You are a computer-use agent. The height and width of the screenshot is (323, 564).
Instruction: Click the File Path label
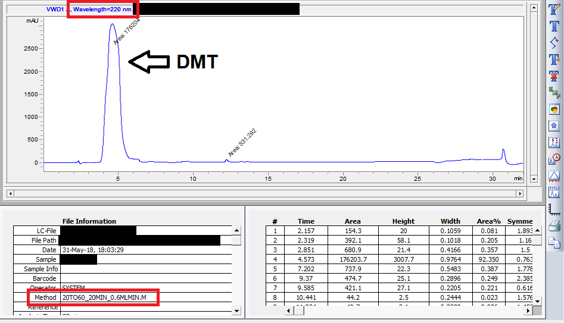coord(44,240)
